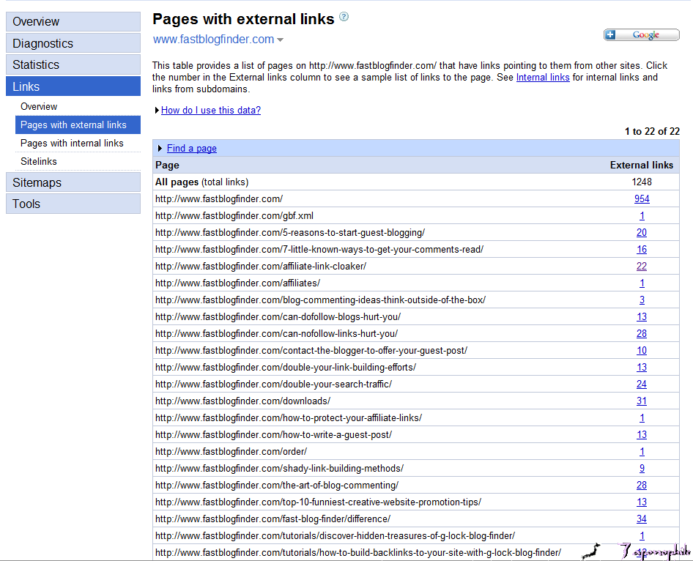Select the downloads URL text
This screenshot has height=561, width=693.
242,401
